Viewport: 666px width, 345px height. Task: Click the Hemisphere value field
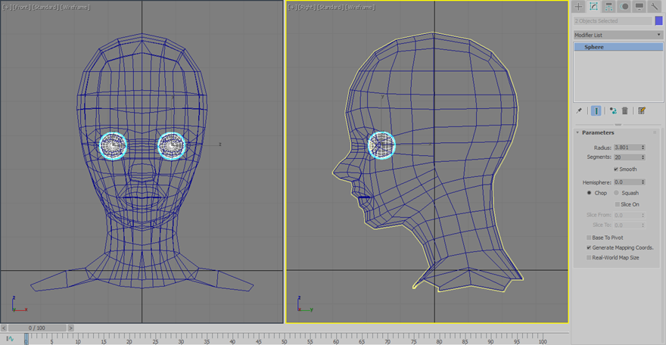point(627,182)
